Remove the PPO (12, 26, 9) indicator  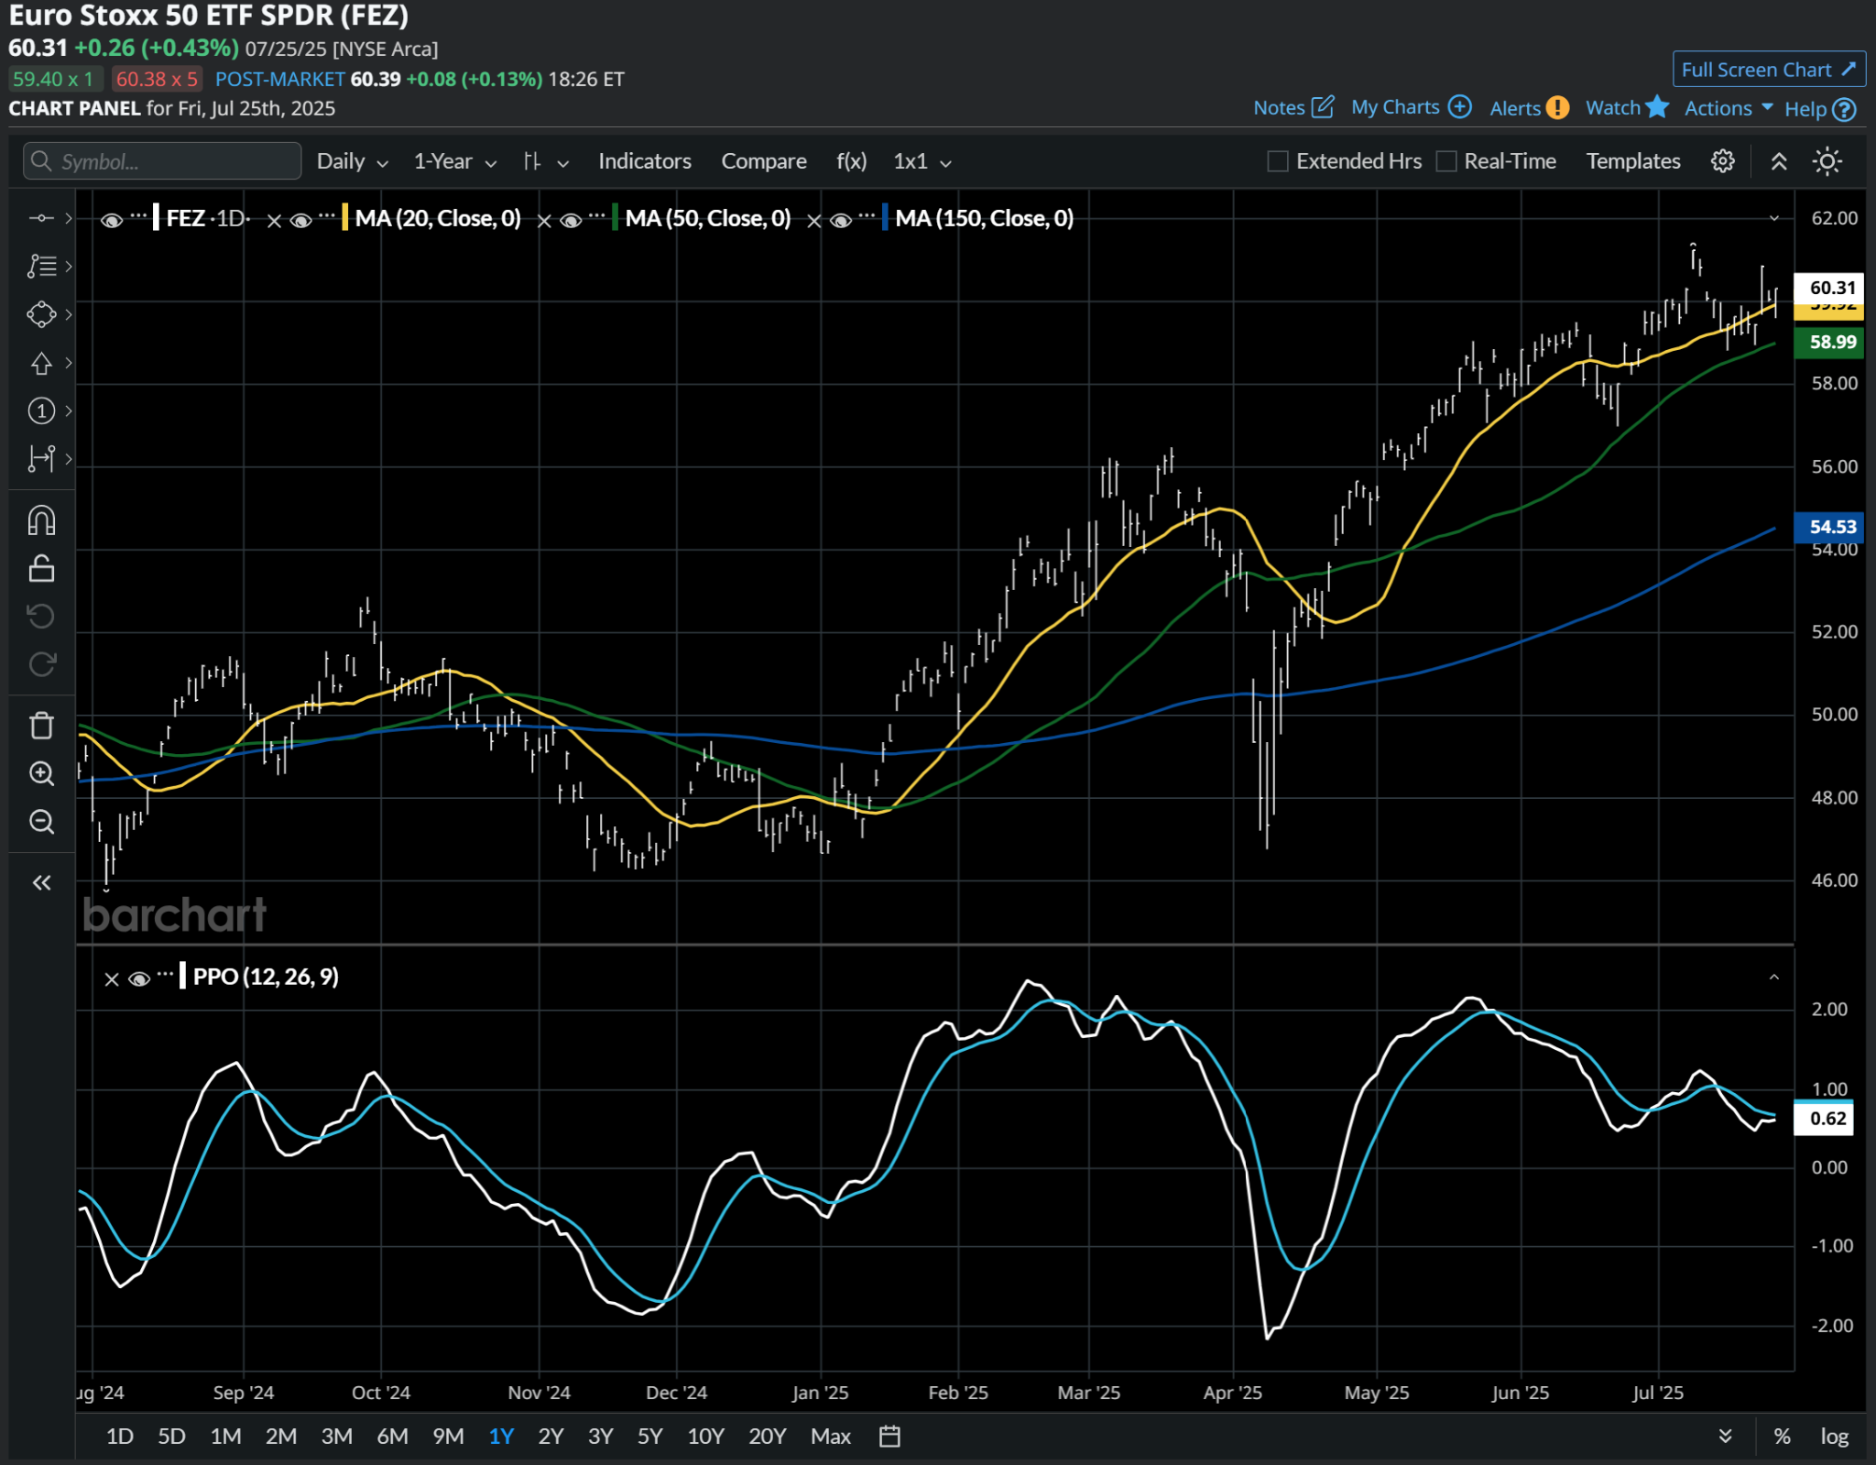[x=112, y=978]
